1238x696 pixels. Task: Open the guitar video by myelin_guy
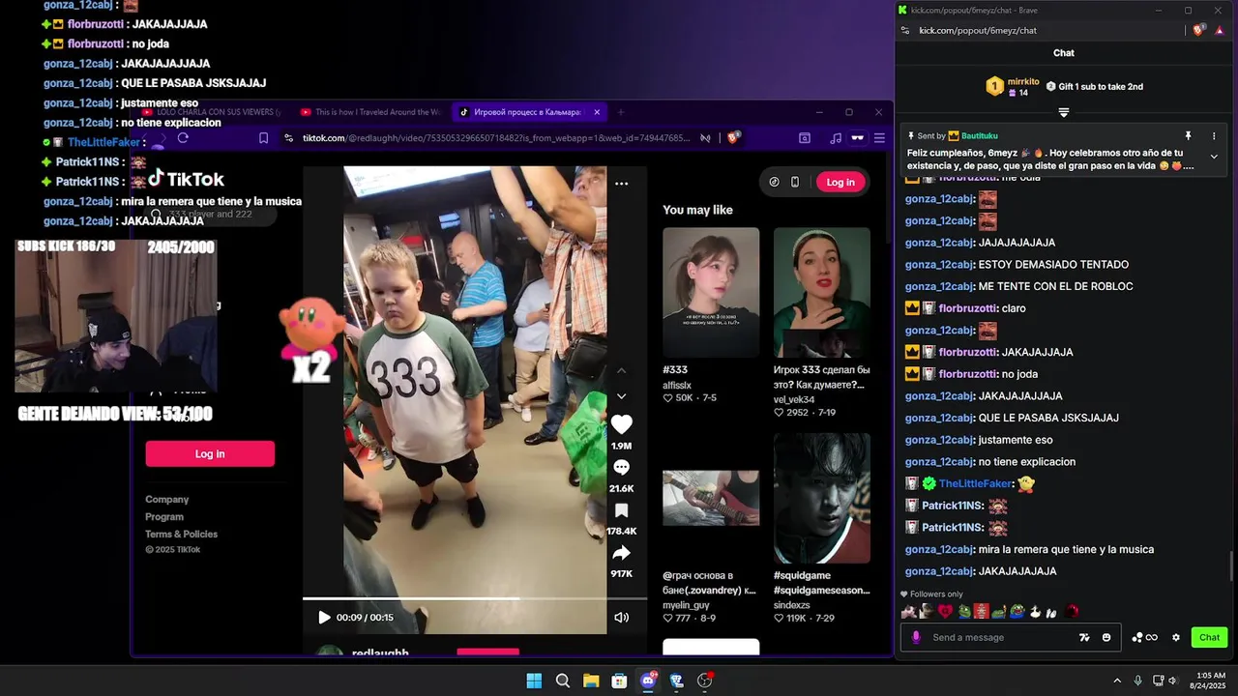coord(711,498)
